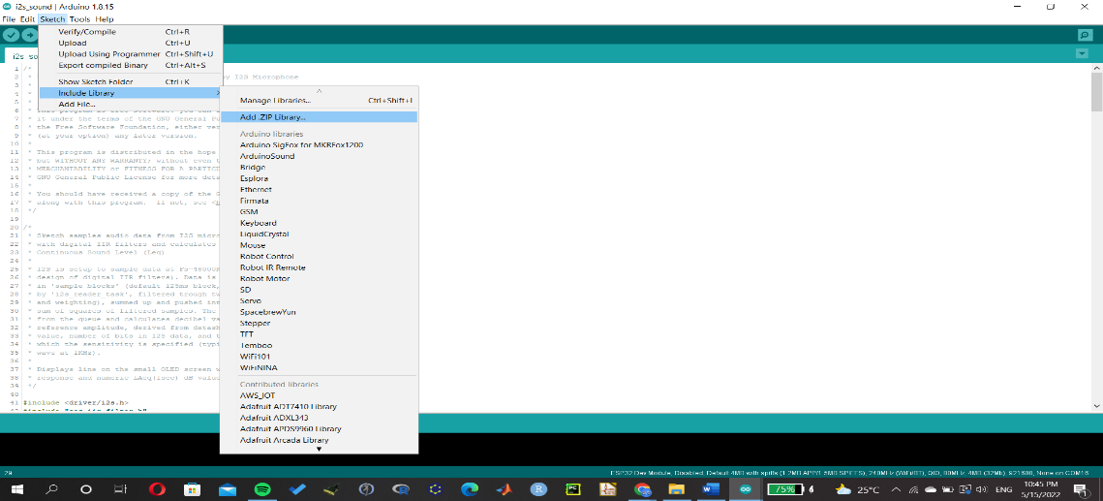This screenshot has width=1103, height=501.
Task: Open the sketch tab dropdown arrow
Action: [1082, 54]
